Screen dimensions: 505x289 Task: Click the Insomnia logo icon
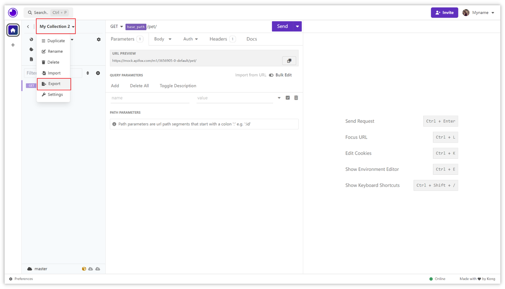(13, 13)
